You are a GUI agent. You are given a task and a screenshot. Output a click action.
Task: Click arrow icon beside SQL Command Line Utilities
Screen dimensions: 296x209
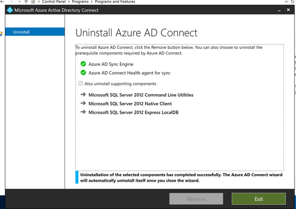click(83, 95)
